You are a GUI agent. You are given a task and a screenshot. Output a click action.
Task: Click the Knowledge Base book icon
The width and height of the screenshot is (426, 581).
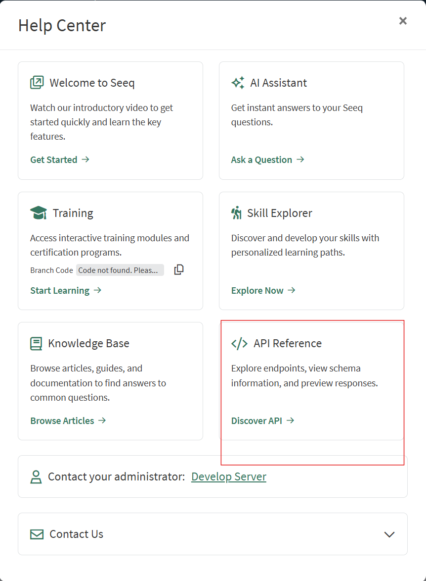tap(36, 344)
